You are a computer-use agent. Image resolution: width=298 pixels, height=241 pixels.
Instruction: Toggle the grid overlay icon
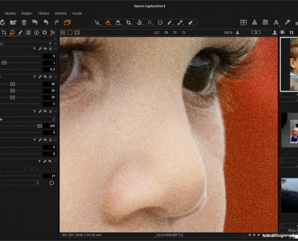pyautogui.click(x=265, y=22)
